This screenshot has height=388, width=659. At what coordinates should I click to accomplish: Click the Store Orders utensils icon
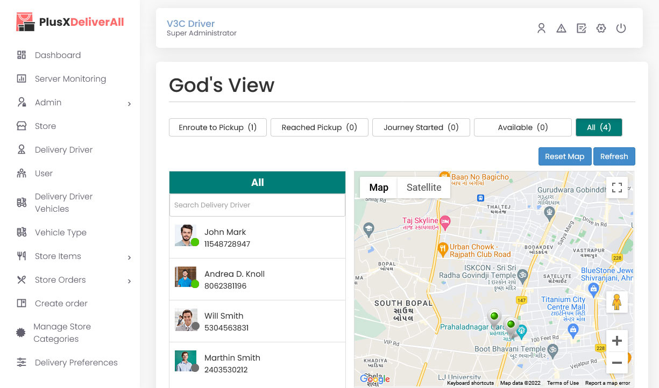22,279
